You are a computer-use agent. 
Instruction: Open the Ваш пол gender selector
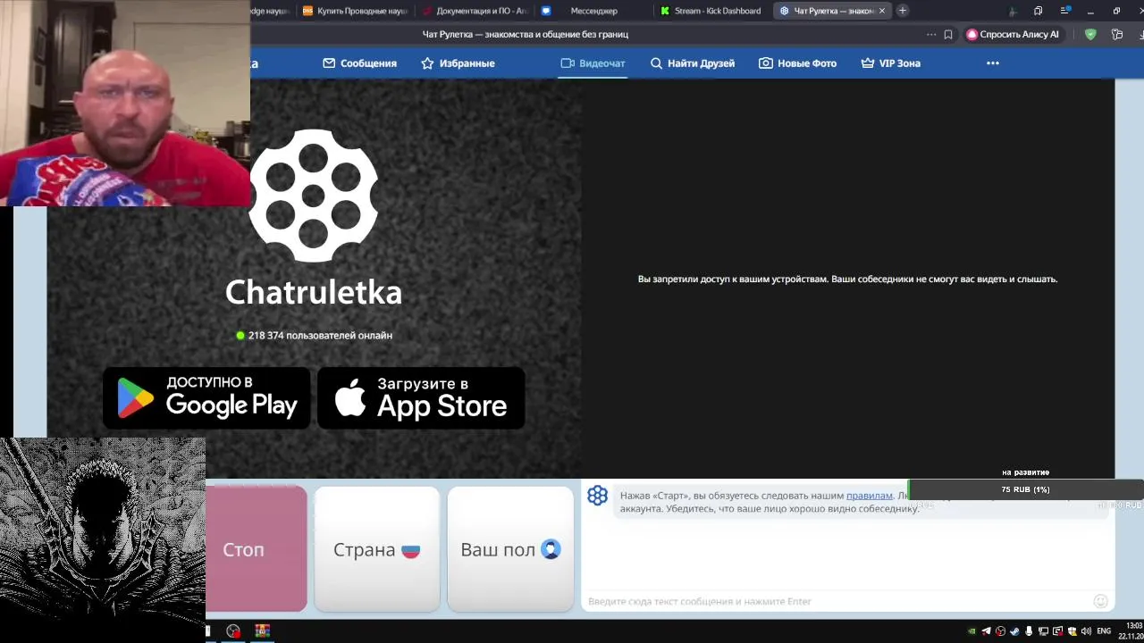click(510, 549)
